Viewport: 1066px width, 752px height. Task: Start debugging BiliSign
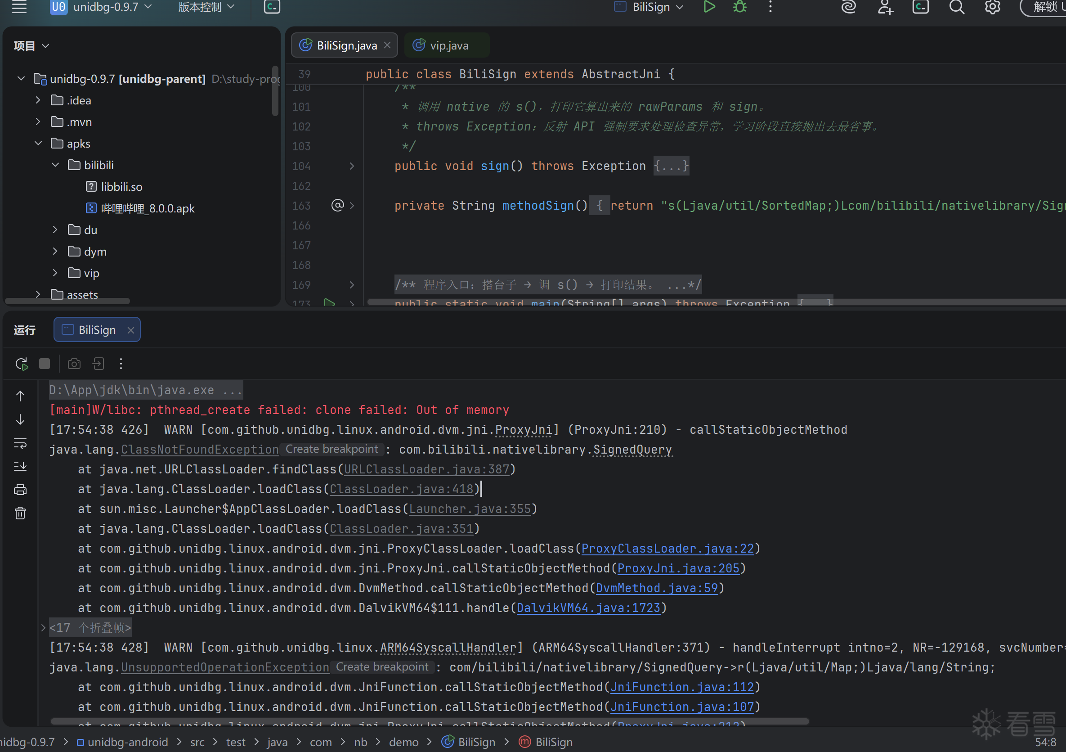739,7
